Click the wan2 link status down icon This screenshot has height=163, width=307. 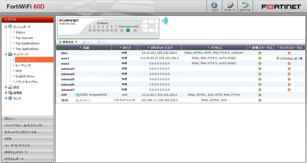(289, 64)
